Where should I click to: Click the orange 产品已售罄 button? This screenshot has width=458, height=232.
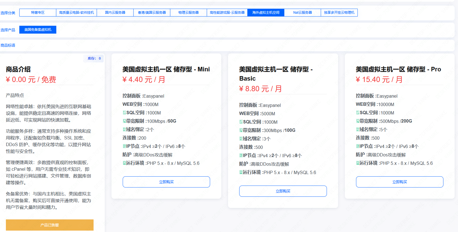click(50, 225)
